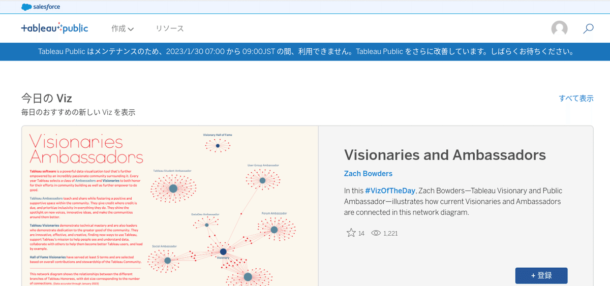Open the user profile avatar

[x=559, y=28]
